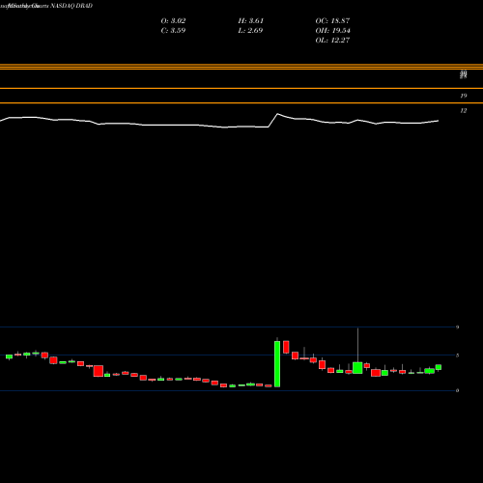Click the '0' price axis label
Image resolution: width=483 pixels, height=483 pixels.
click(x=457, y=390)
